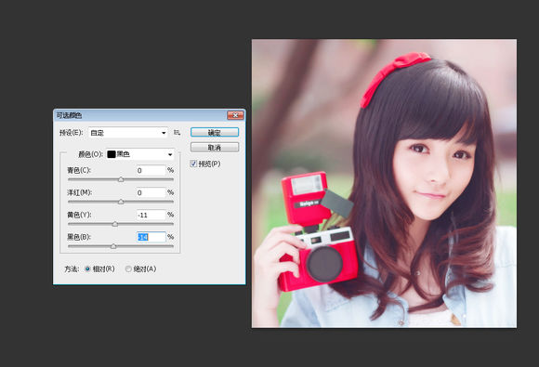Focus the 青色(C) percentage field
The image size is (539, 367).
point(151,170)
